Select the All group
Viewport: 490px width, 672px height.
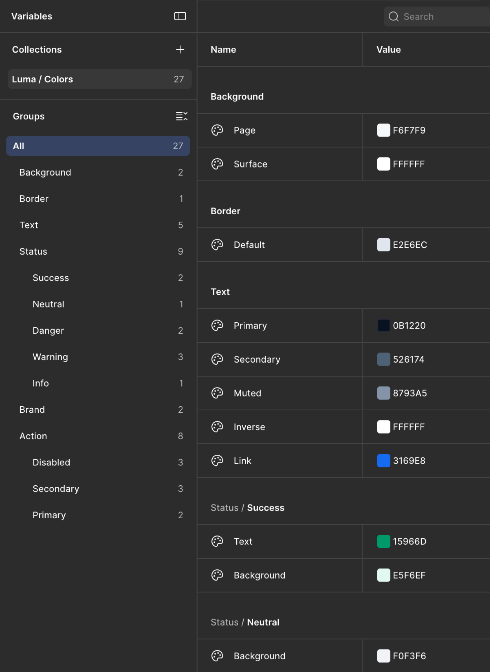98,146
